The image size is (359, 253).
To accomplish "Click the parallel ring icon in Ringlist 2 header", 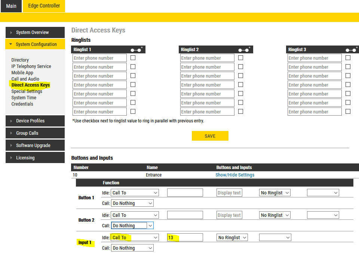I will click(243, 50).
